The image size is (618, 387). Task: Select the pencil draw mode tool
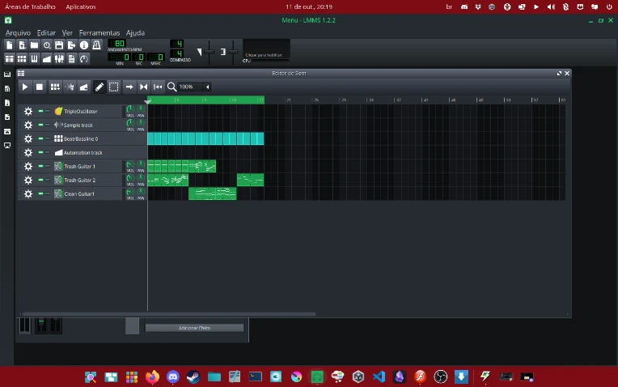click(x=99, y=87)
